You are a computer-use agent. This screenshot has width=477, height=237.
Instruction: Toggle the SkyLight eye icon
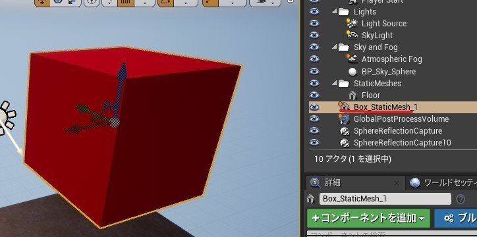pyautogui.click(x=314, y=36)
